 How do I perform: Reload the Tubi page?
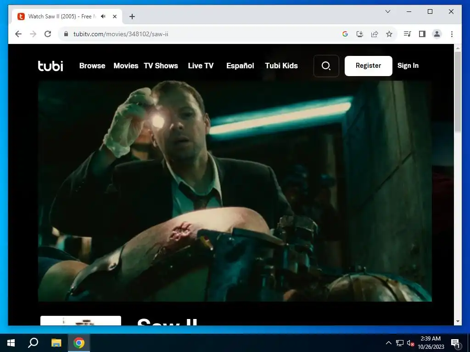[48, 34]
